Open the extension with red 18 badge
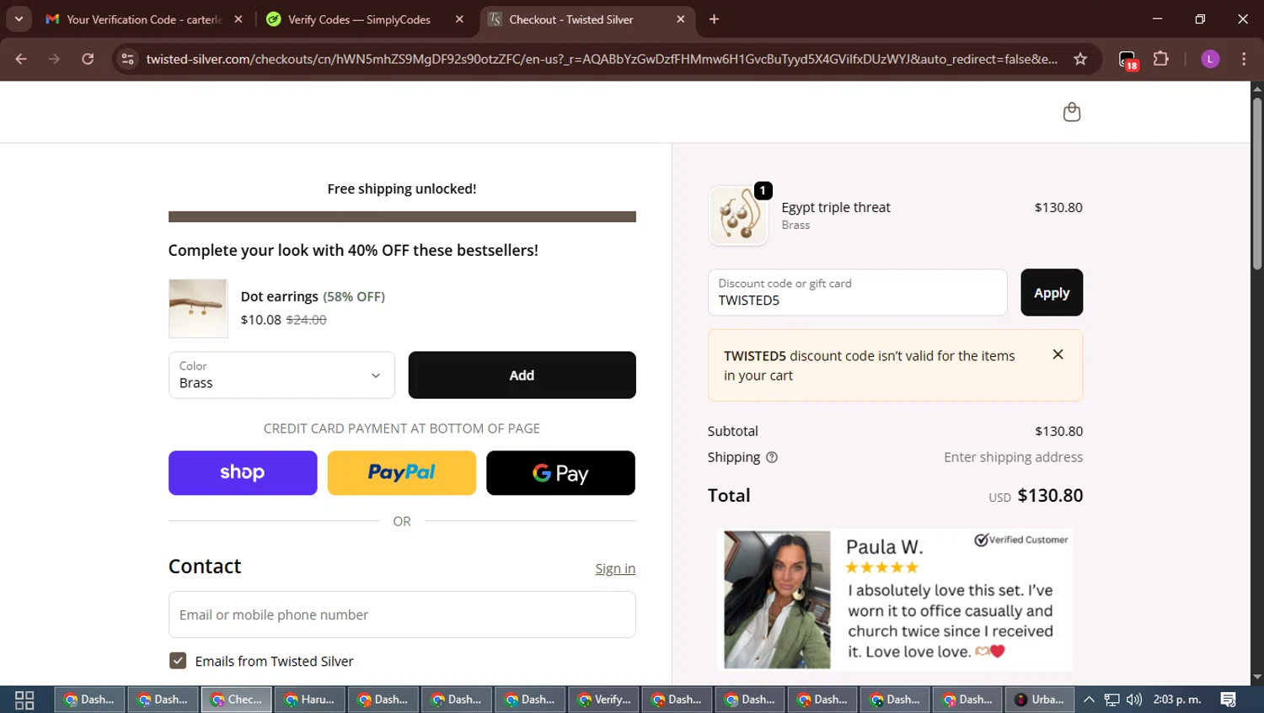1264x713 pixels. click(1128, 60)
